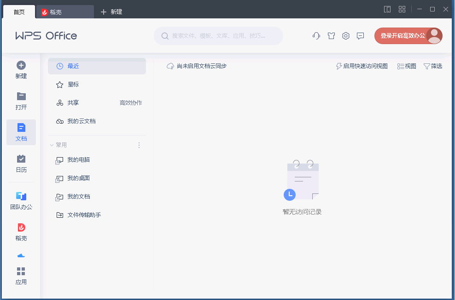Click the search magnifier icon
455x300 pixels.
tap(165, 36)
